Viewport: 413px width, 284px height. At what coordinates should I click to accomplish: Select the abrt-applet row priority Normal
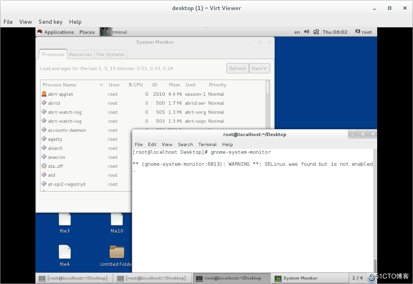pos(216,94)
